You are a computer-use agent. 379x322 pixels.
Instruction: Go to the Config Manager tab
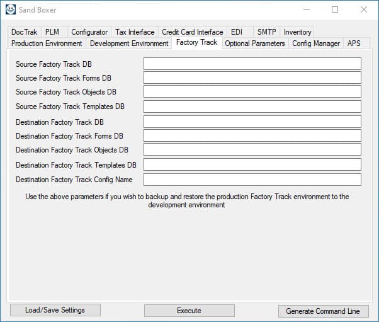coord(316,43)
